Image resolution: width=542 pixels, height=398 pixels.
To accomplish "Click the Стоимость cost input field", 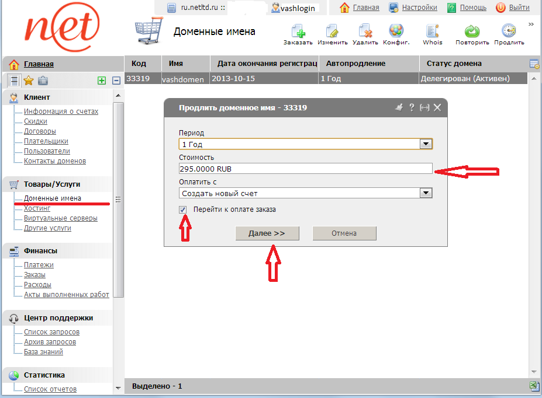I will click(x=305, y=169).
